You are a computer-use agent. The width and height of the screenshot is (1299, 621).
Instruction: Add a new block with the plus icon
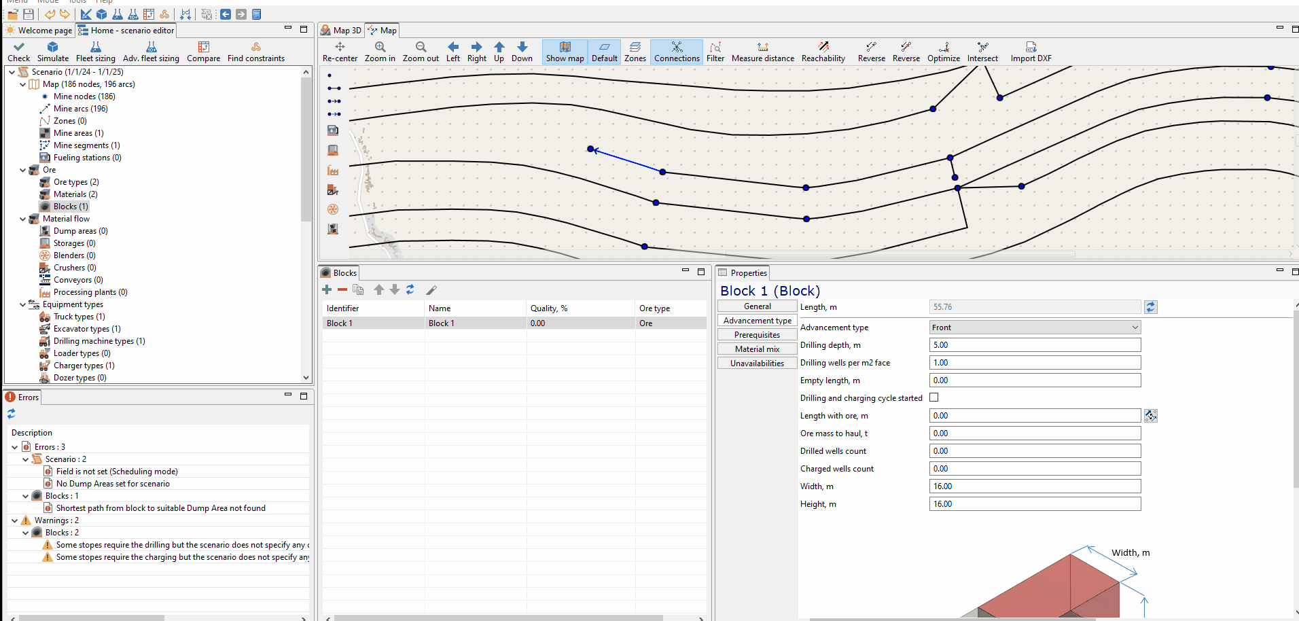[x=327, y=290]
